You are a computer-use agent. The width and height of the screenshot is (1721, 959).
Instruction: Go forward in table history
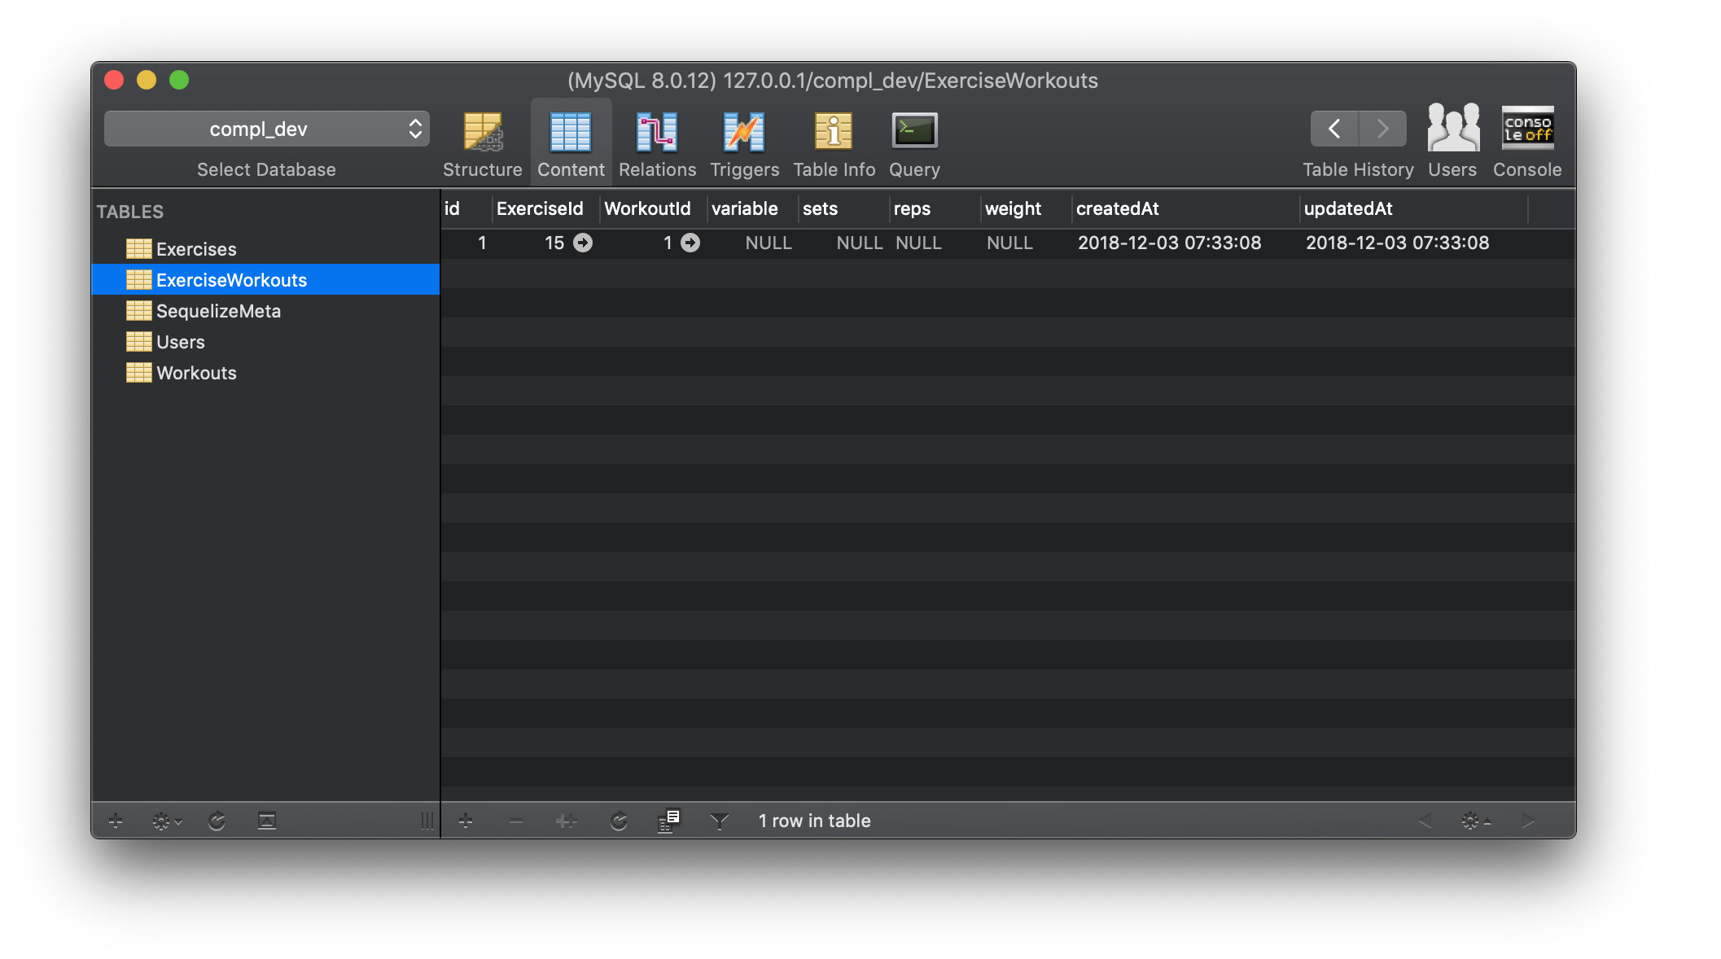tap(1382, 129)
